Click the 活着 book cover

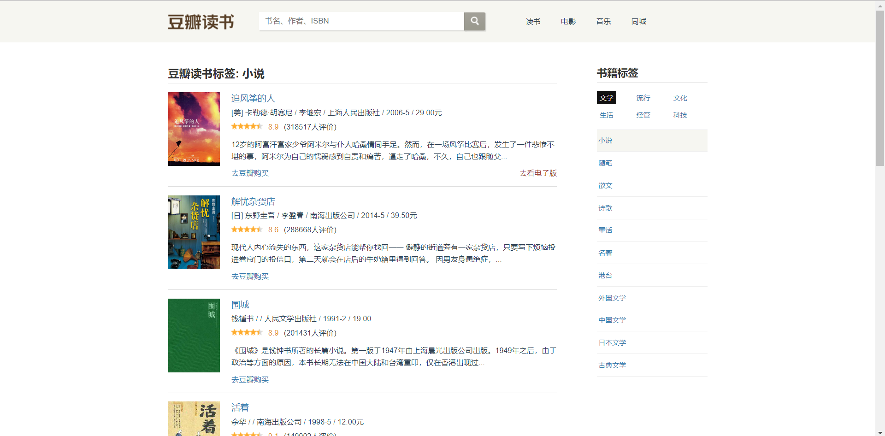[194, 419]
